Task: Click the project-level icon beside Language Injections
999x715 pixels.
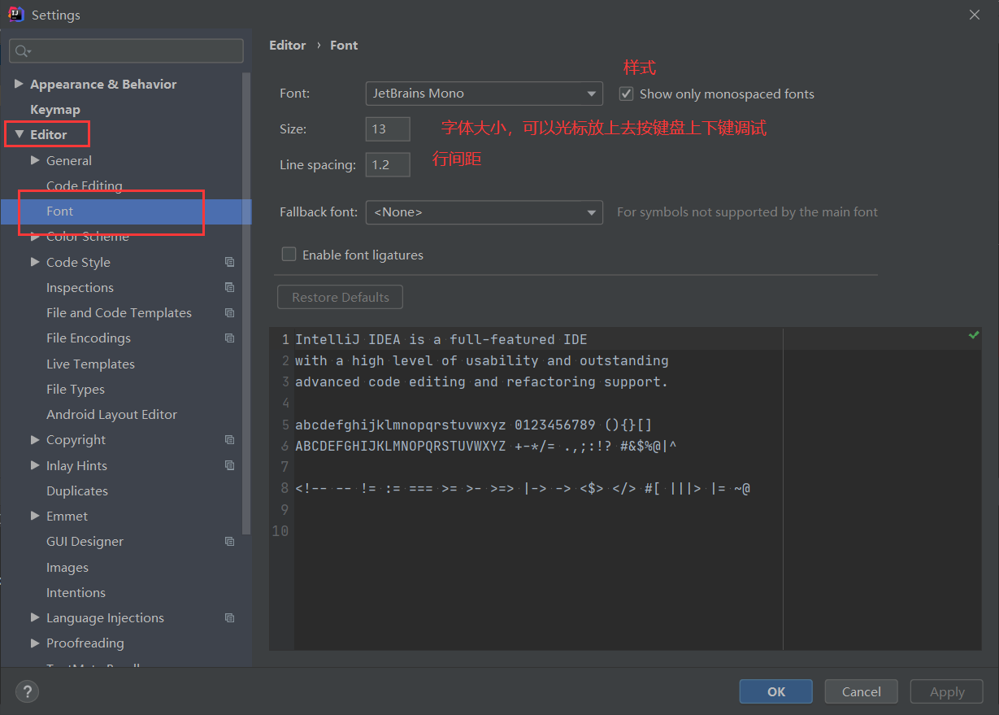Action: tap(230, 617)
